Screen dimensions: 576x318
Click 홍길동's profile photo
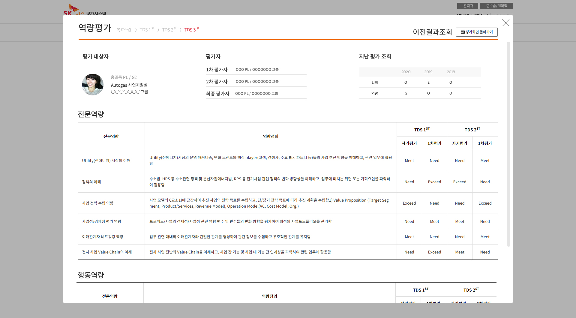[x=93, y=85]
